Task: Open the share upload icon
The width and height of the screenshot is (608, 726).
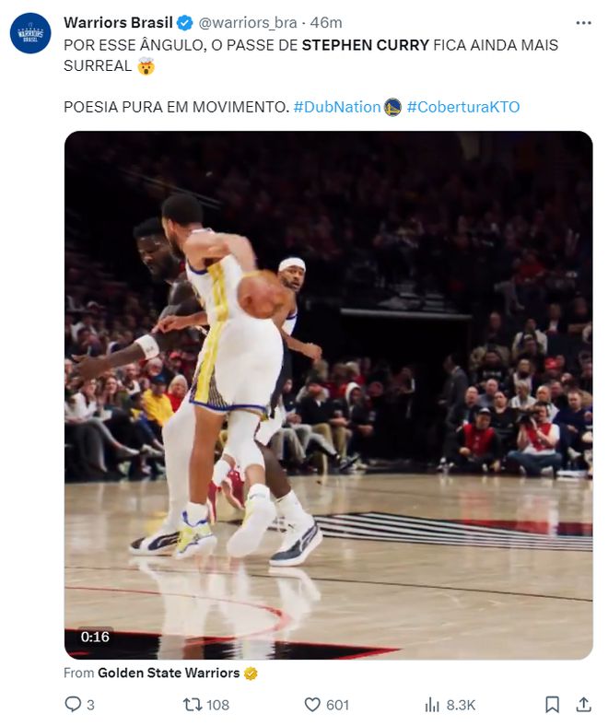Action: (x=583, y=705)
